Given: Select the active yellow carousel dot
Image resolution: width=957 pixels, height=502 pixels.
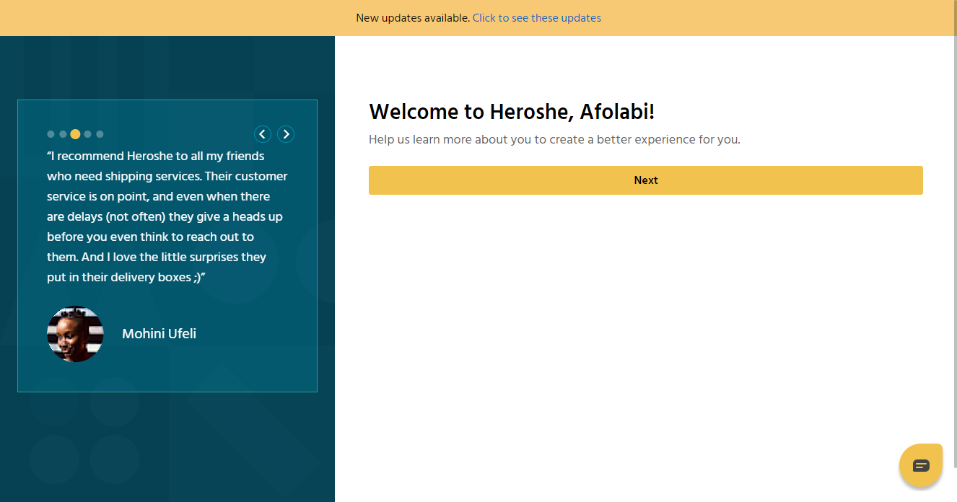Looking at the screenshot, I should (75, 134).
